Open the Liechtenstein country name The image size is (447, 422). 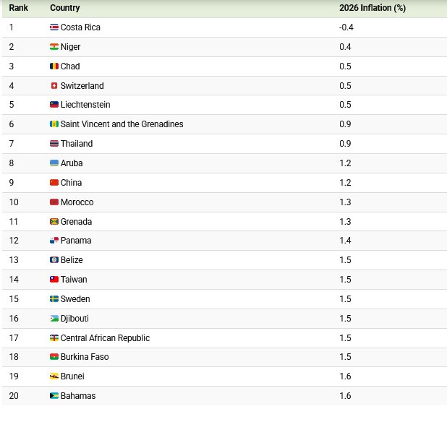coord(85,105)
